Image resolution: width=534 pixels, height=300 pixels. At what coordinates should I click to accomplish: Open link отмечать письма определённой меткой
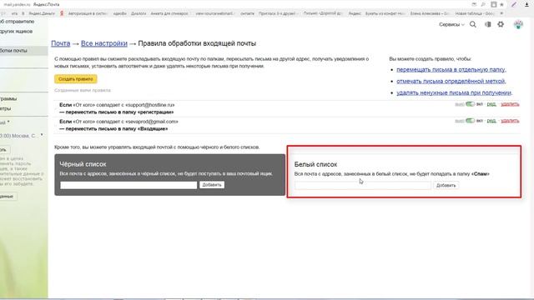[x=451, y=81]
